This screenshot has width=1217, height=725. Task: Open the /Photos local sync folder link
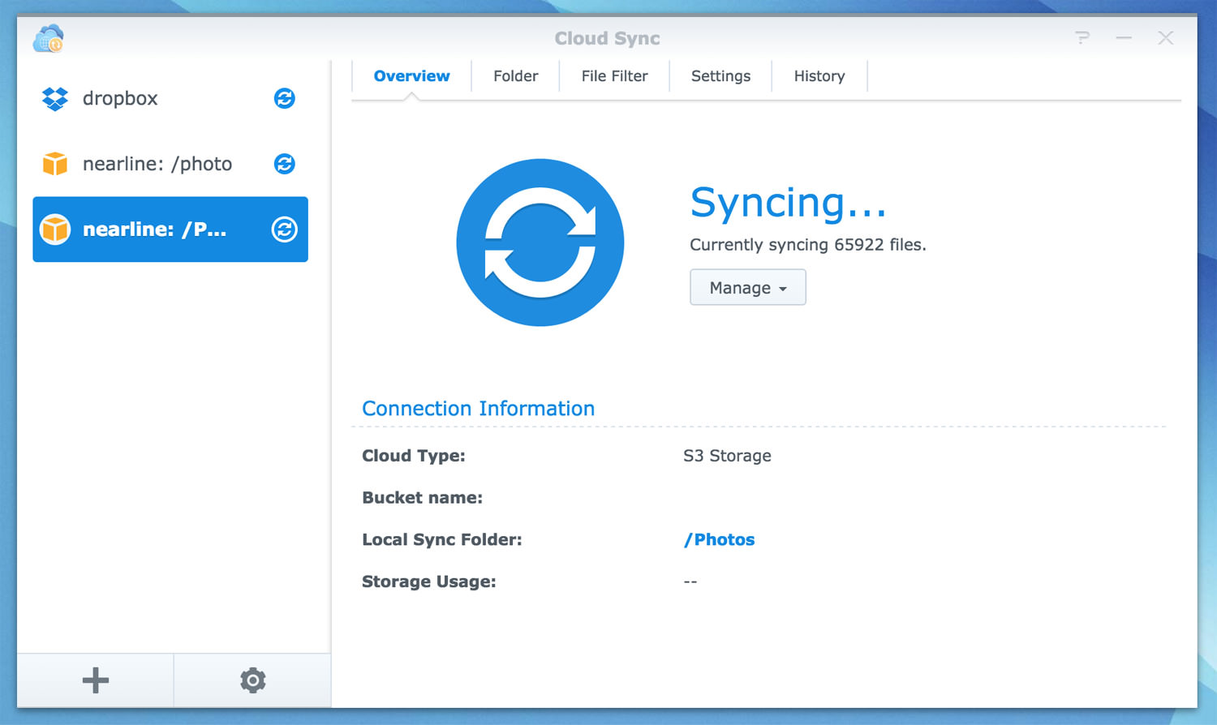(719, 540)
